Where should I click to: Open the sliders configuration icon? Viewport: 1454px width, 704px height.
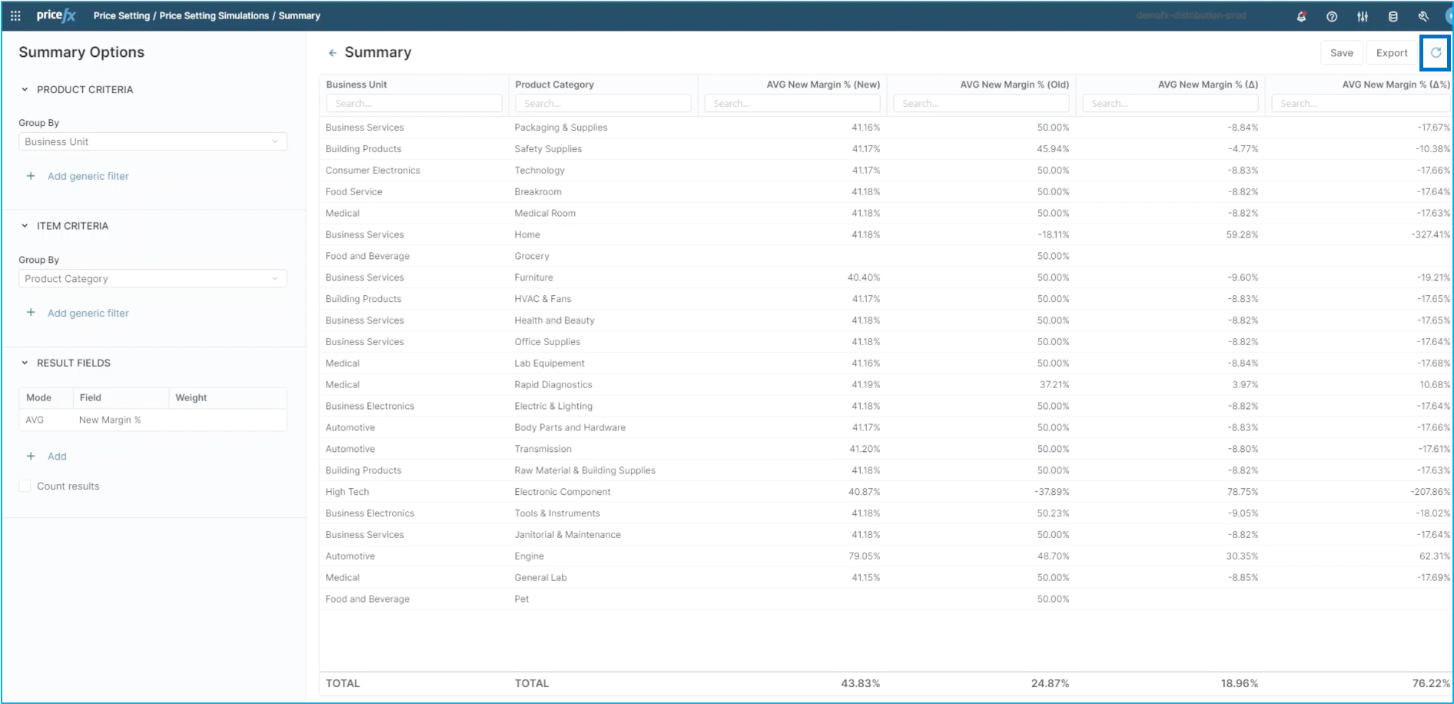1363,16
